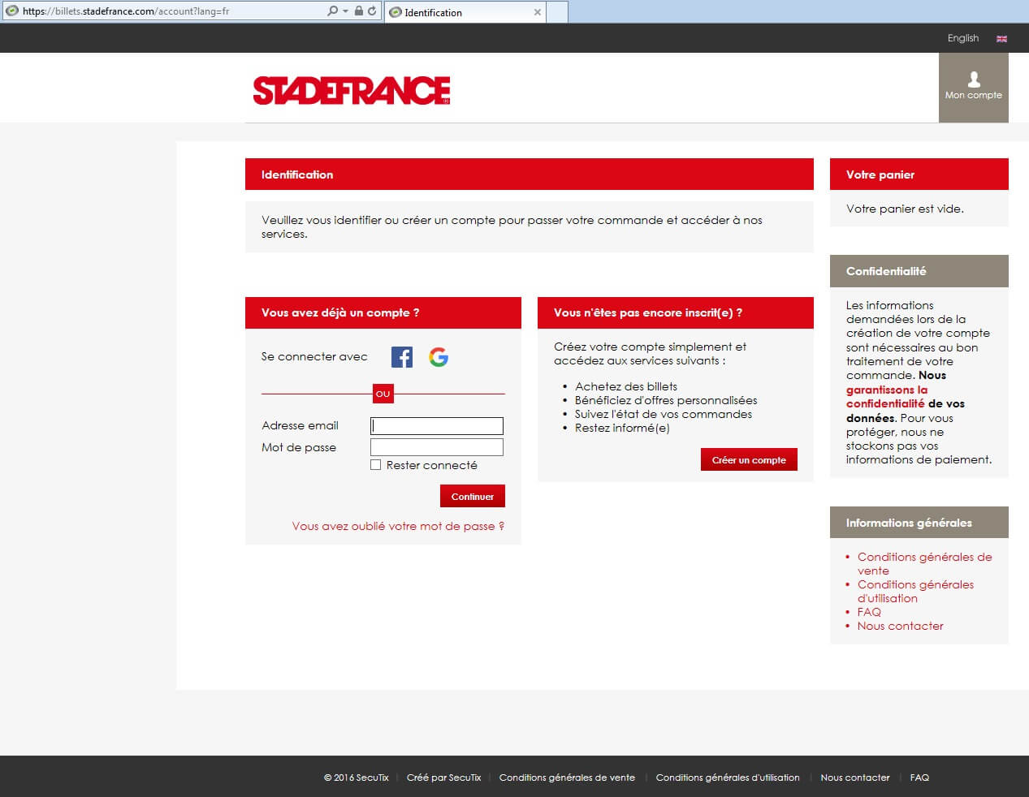Click the 'Mot de passe' field label
The width and height of the screenshot is (1029, 797).
(x=299, y=447)
